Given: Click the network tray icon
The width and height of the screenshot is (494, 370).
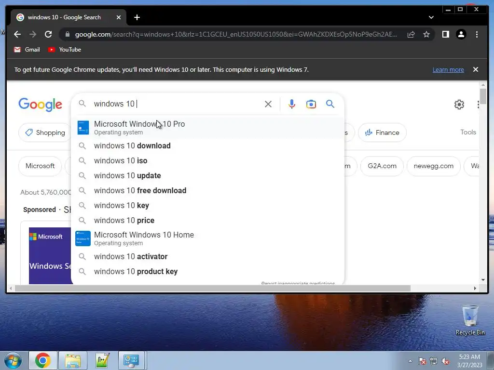Looking at the screenshot, I should coord(434,361).
